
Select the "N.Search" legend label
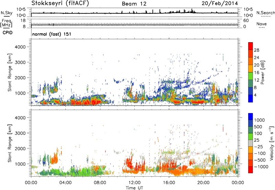[x=265, y=13]
